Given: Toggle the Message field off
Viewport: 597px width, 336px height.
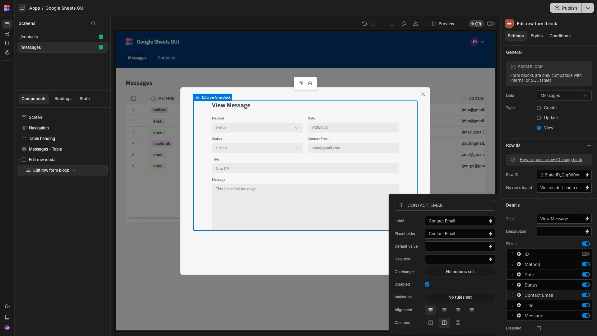Looking at the screenshot, I should 586,316.
